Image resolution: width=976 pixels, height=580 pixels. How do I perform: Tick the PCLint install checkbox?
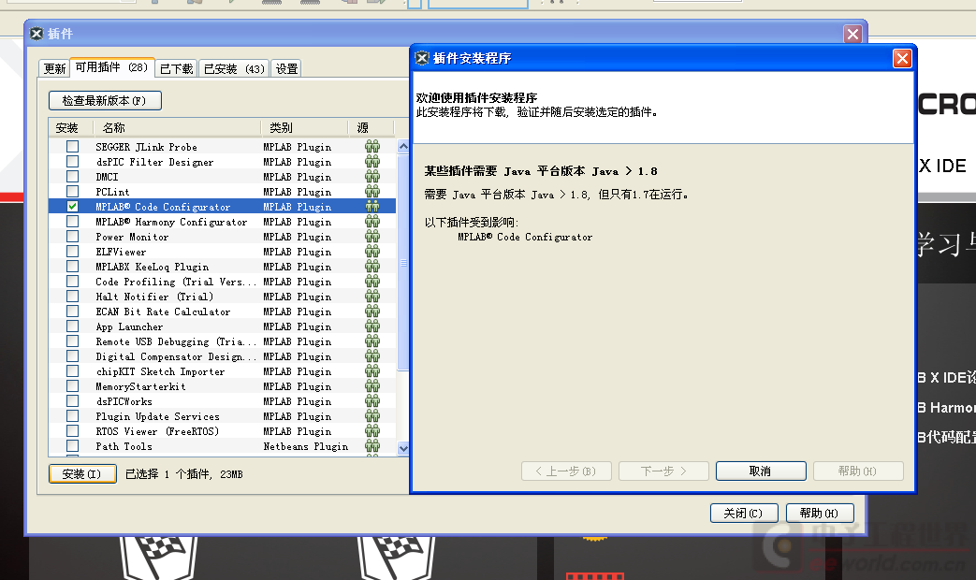[73, 191]
